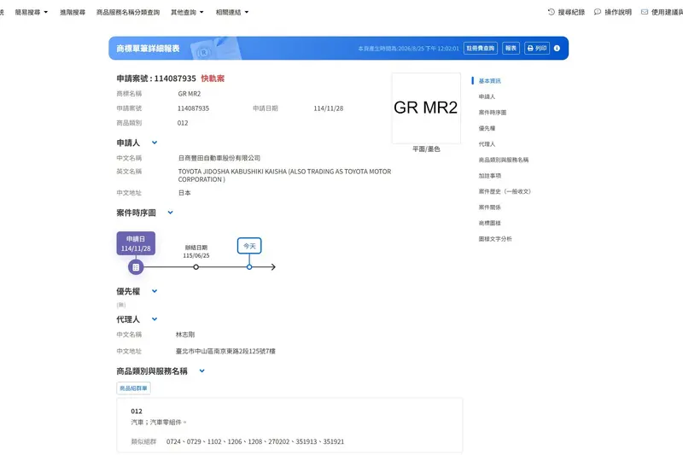Open the 簡易搜尋 dropdown menu
The image size is (683, 455).
(x=32, y=12)
